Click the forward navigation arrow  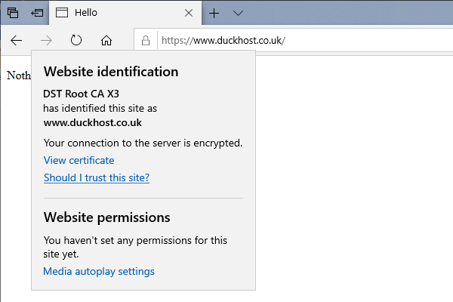[46, 41]
